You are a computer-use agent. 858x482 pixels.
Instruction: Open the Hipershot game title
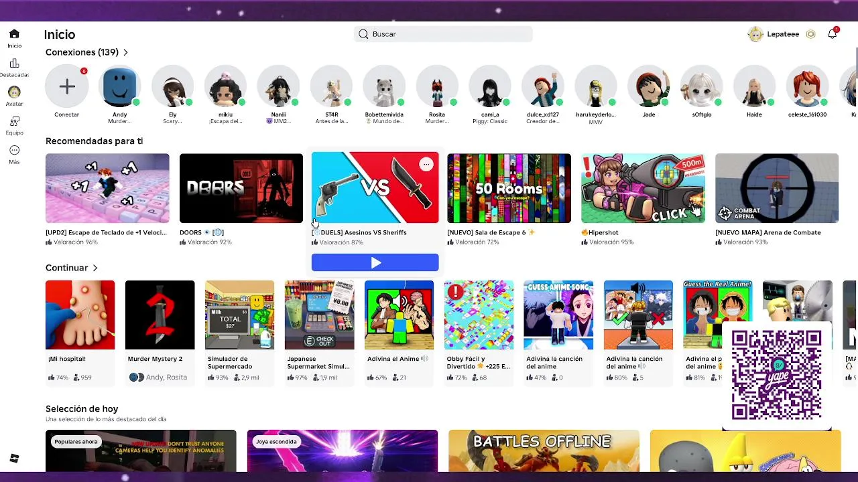[x=600, y=232]
